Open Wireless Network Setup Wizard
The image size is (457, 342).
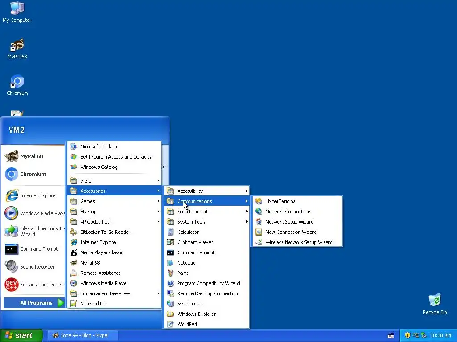pyautogui.click(x=297, y=242)
